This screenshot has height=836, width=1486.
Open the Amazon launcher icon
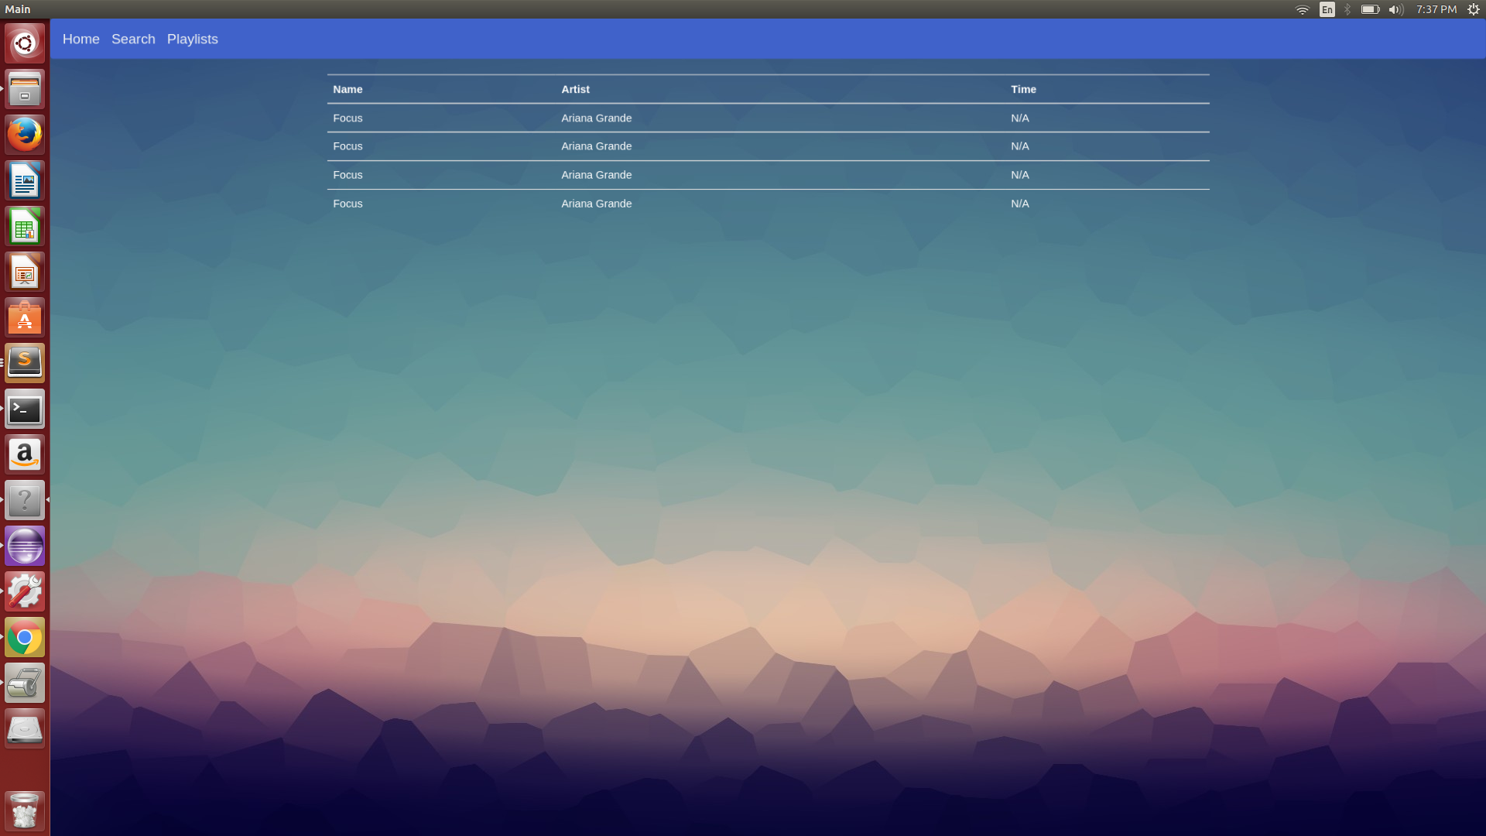pyautogui.click(x=25, y=454)
